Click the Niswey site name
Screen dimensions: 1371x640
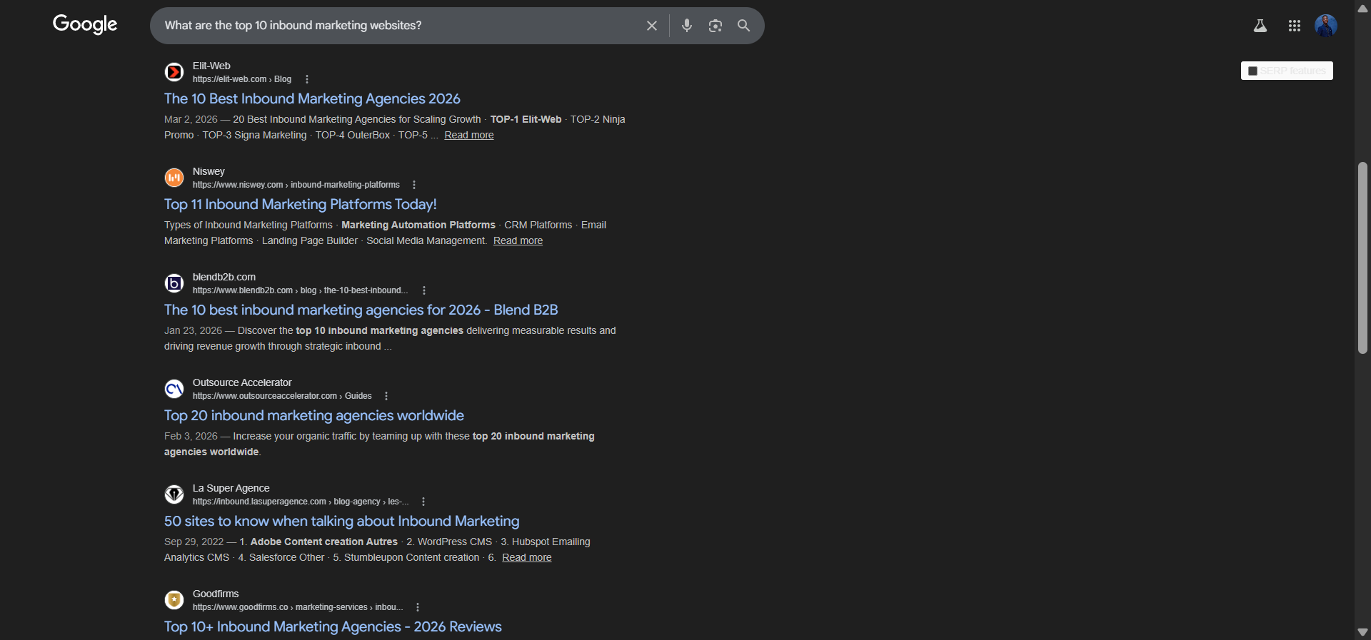[x=209, y=171]
